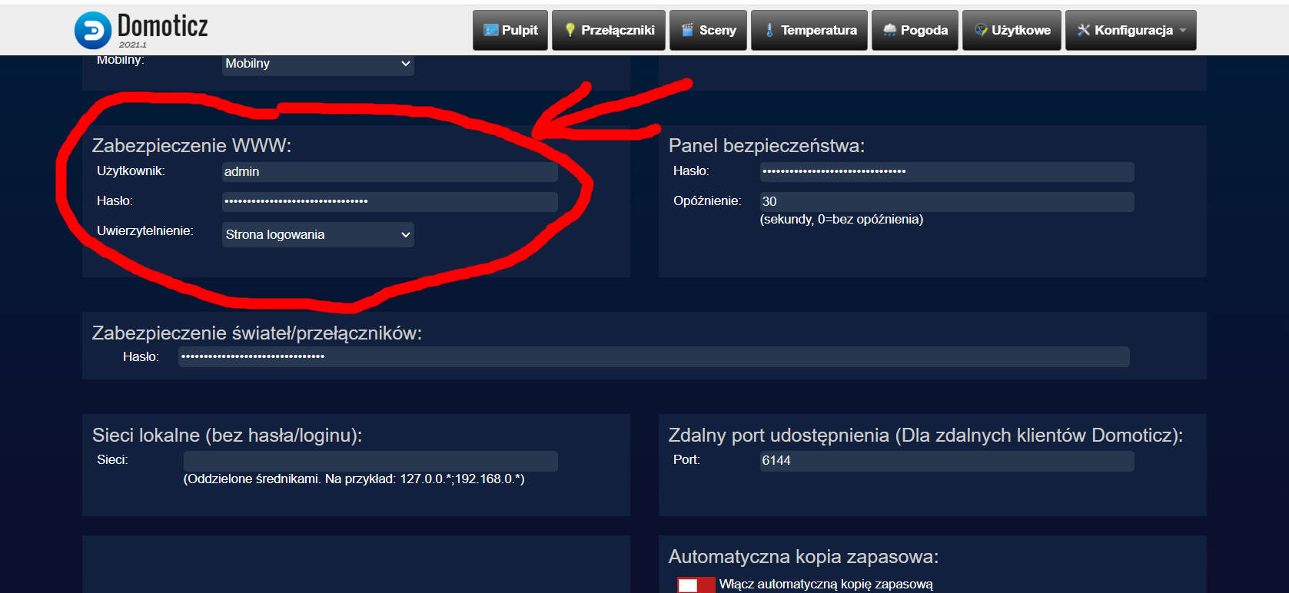1289x593 pixels.
Task: Click the Oddzielone średnikami example hint
Action: click(x=354, y=479)
